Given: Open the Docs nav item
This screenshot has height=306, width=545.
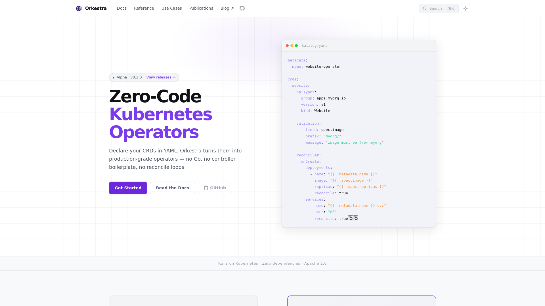Looking at the screenshot, I should pos(122,8).
